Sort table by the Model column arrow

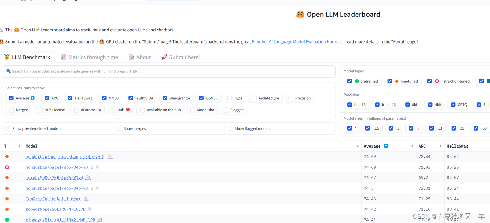(358, 146)
